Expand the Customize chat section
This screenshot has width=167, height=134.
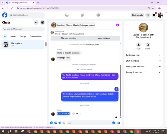(x=143, y=55)
